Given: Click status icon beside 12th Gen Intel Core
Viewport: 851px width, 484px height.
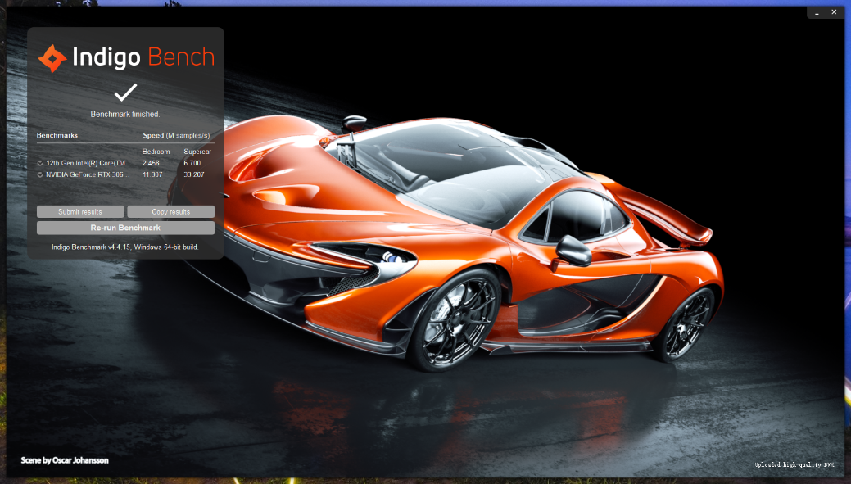Looking at the screenshot, I should [40, 163].
